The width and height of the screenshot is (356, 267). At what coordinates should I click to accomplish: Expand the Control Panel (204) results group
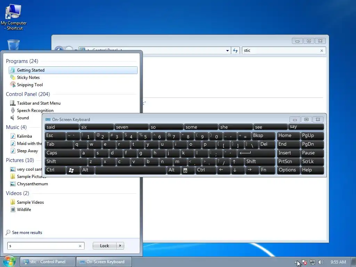pos(28,94)
